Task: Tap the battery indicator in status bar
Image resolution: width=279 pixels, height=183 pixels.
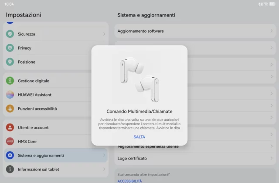Action: click(x=272, y=4)
